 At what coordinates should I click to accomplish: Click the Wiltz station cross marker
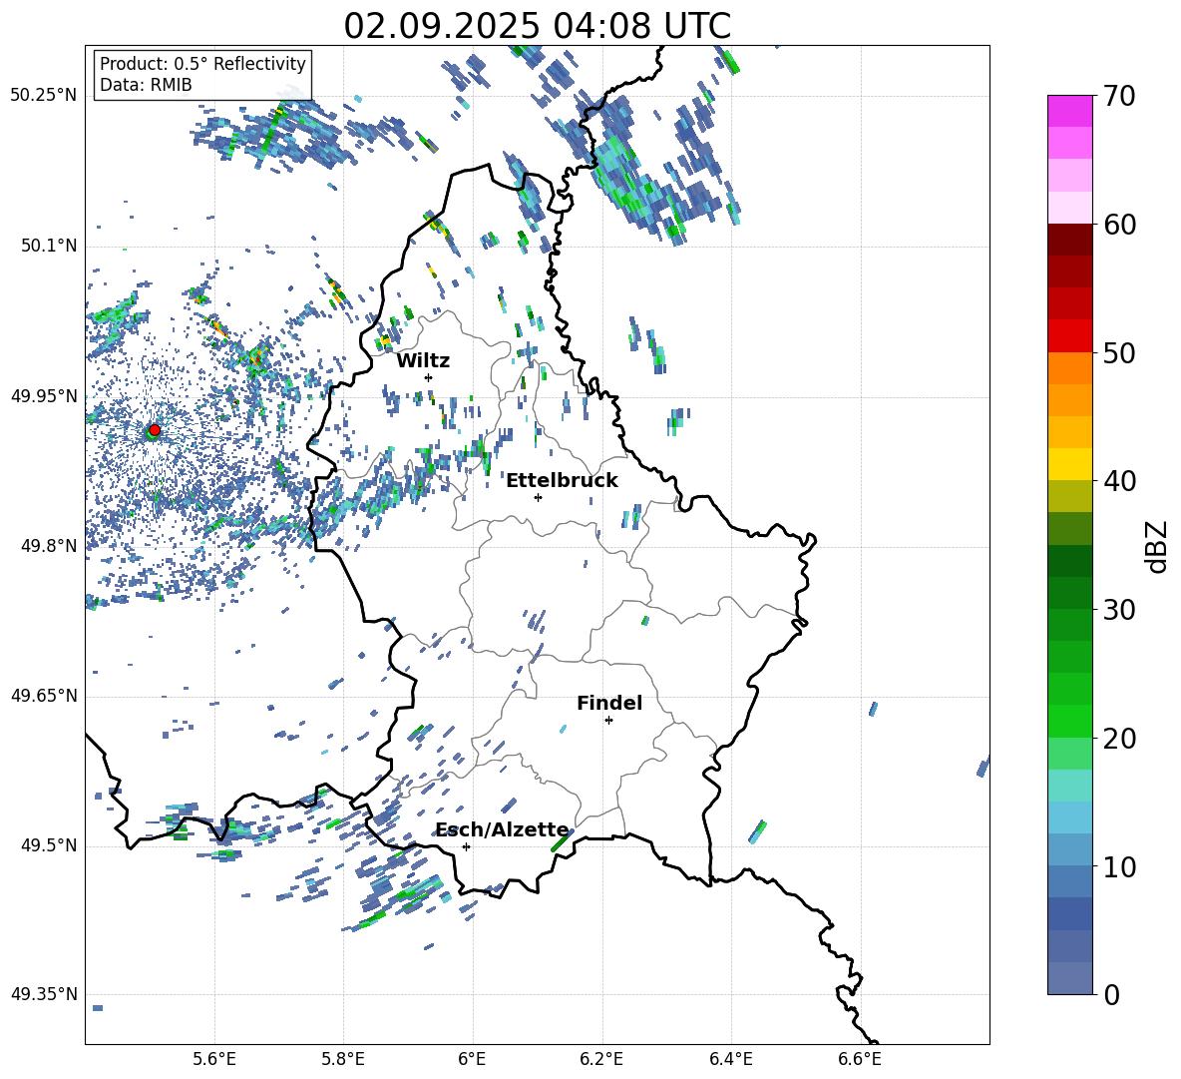point(429,377)
